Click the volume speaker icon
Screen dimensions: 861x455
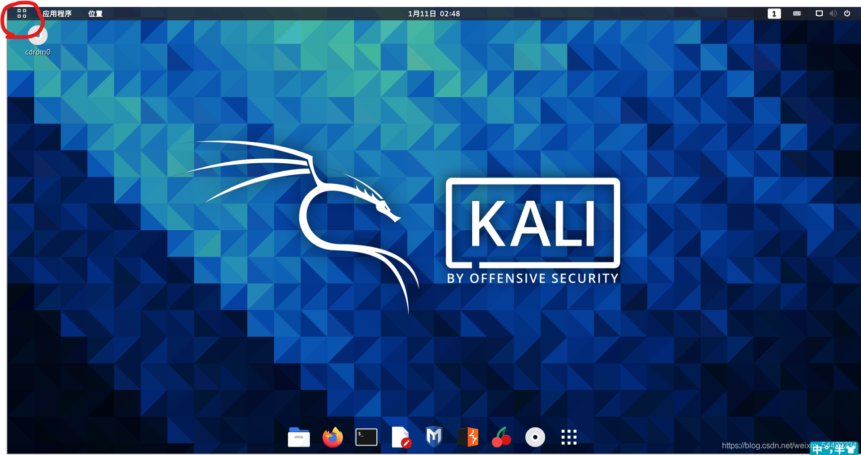(833, 13)
